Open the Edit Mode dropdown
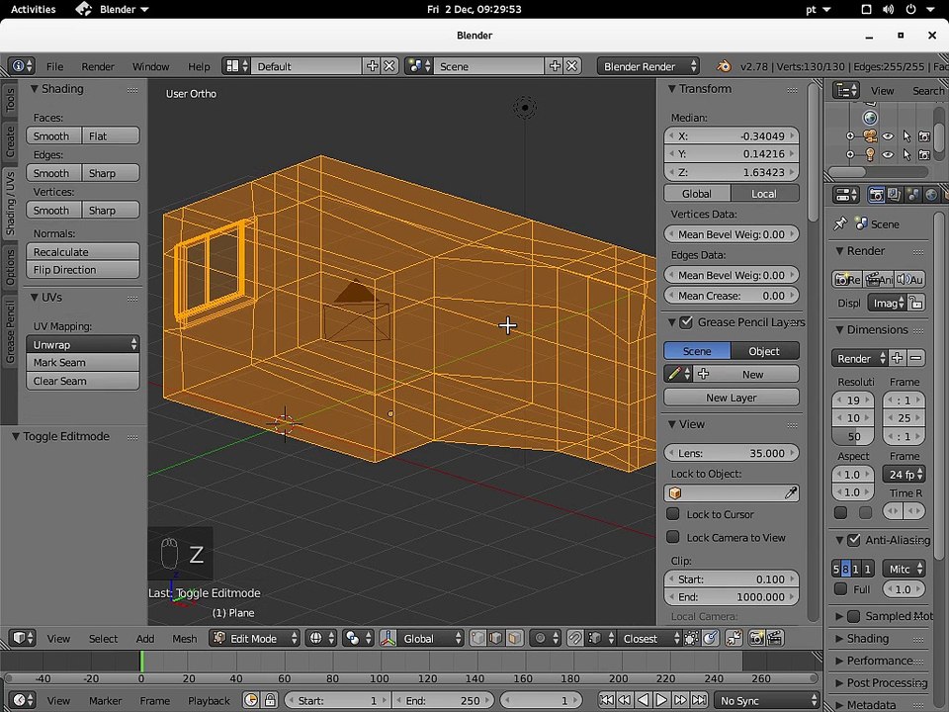Viewport: 949px width, 712px height. point(255,638)
